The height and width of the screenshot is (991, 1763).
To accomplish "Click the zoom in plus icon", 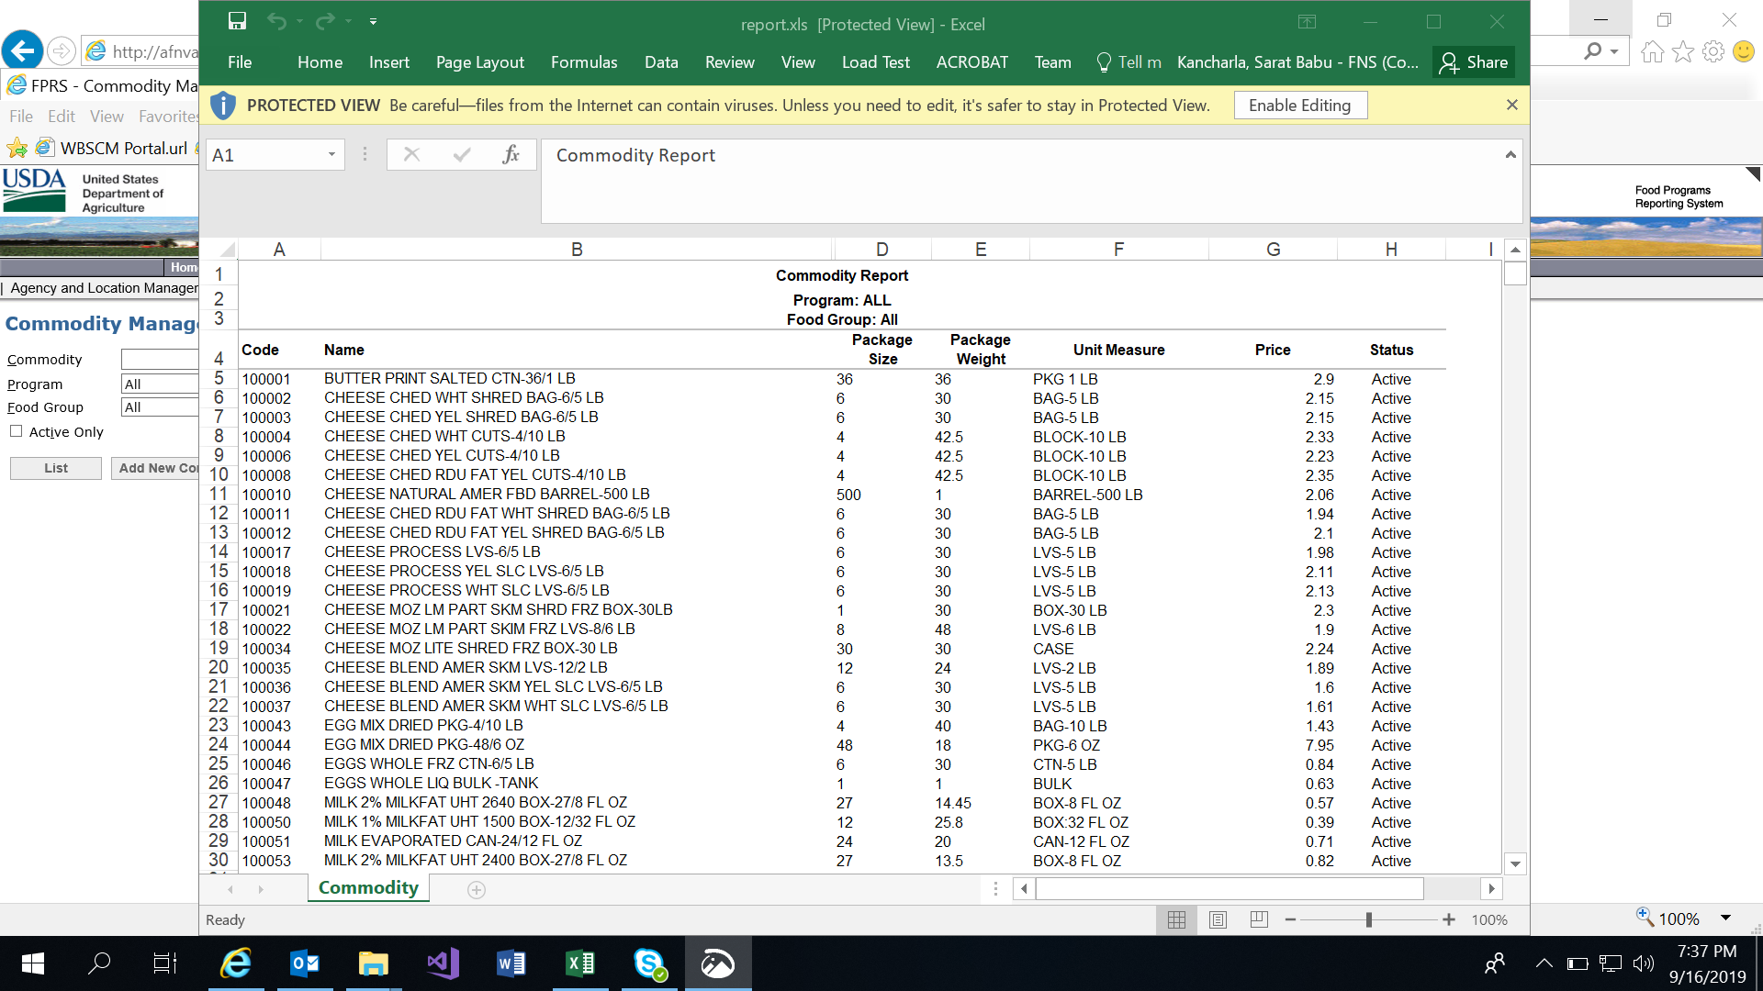I will pos(1449,919).
